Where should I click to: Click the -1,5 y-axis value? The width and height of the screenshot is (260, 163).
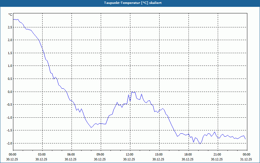[x=9, y=130]
